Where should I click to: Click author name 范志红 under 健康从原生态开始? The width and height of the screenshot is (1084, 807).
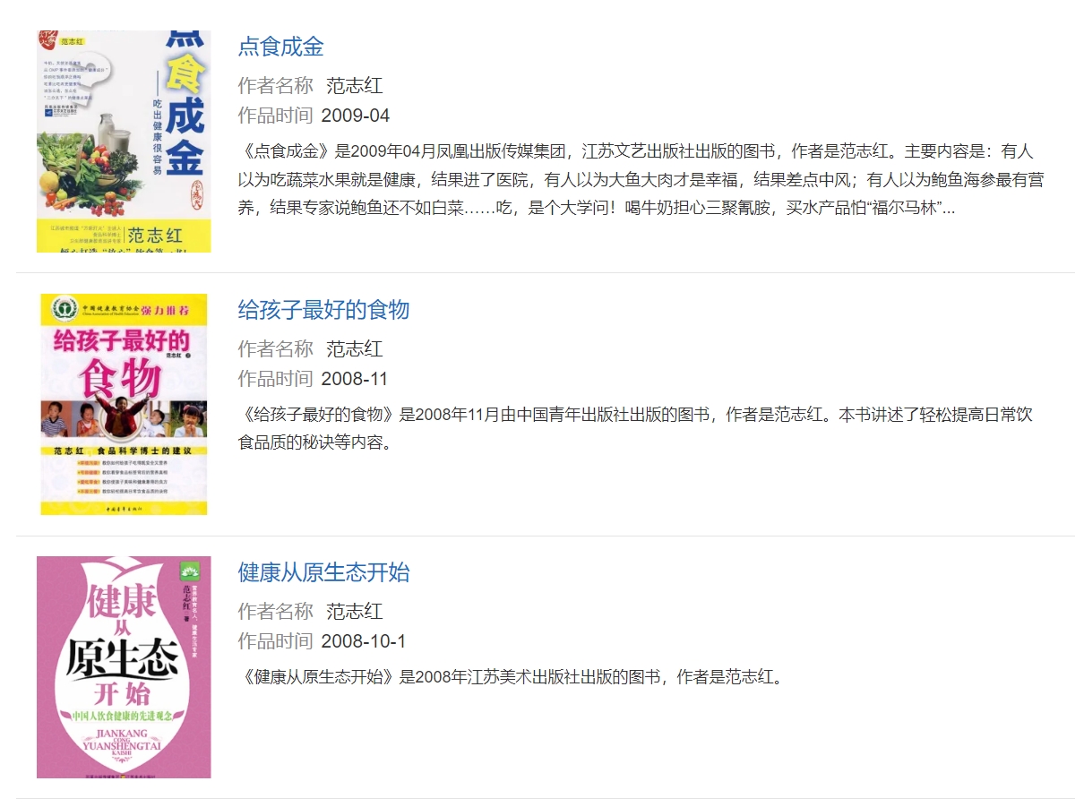(x=355, y=612)
